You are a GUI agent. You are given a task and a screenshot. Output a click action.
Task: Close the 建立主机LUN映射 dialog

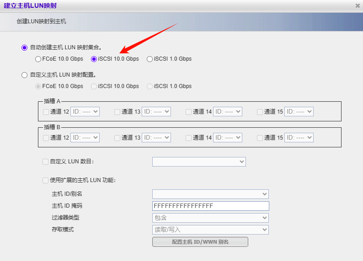click(357, 6)
